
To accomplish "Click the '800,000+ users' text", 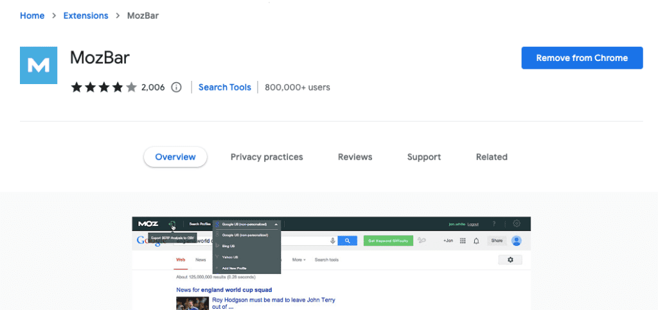I will [x=298, y=87].
